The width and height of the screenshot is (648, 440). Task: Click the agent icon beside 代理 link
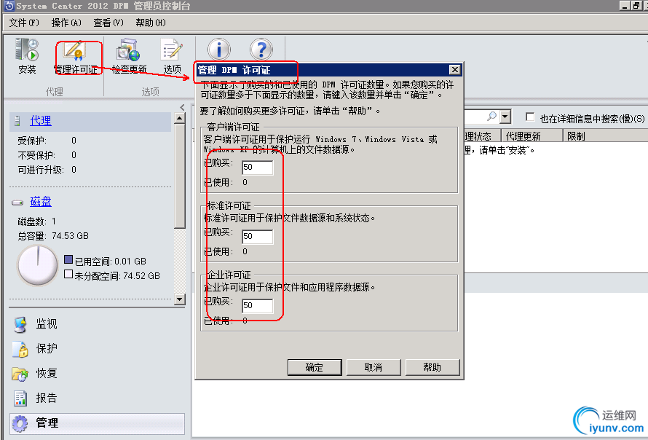pyautogui.click(x=17, y=121)
